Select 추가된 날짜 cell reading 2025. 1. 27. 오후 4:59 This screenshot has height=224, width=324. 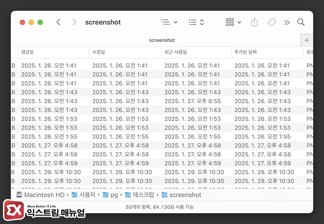[263, 163]
